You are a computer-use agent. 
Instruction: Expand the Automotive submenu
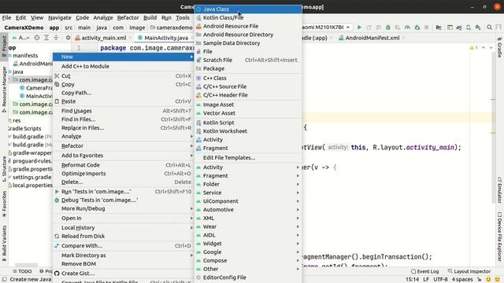click(x=248, y=210)
